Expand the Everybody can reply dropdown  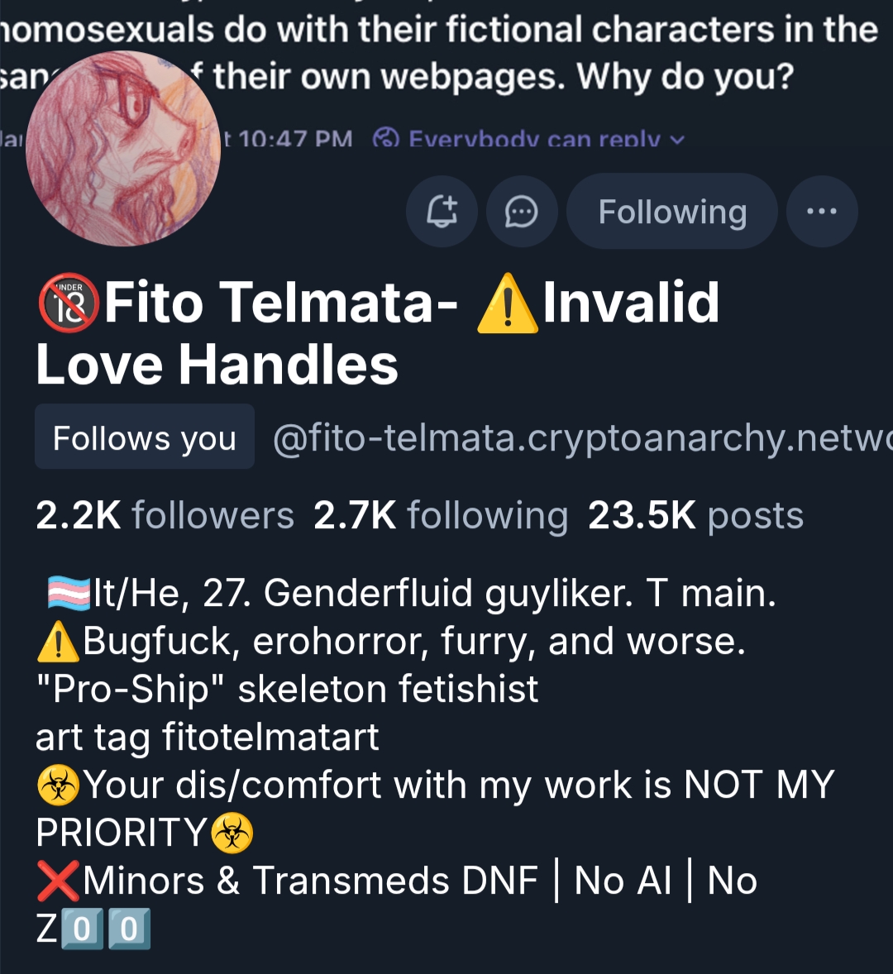point(534,139)
